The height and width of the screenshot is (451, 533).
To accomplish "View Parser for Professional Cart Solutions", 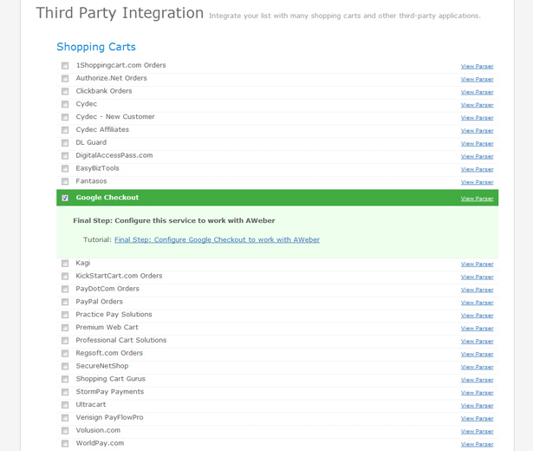I will (x=477, y=342).
